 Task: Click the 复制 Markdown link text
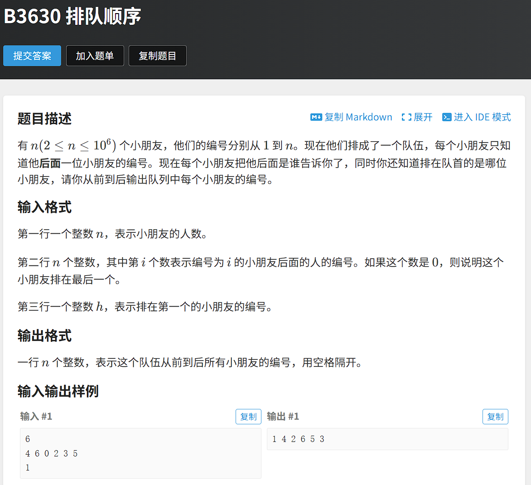(x=358, y=117)
